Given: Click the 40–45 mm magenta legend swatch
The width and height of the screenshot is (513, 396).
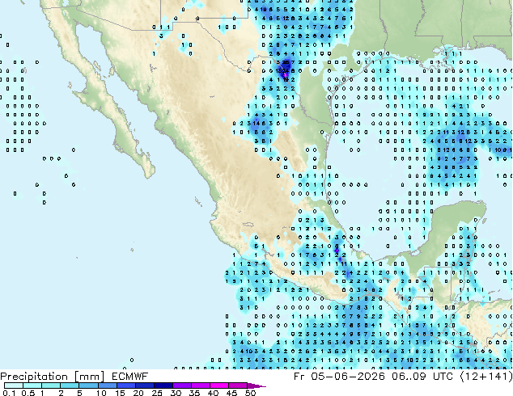Looking at the screenshot, I should coord(219,385).
